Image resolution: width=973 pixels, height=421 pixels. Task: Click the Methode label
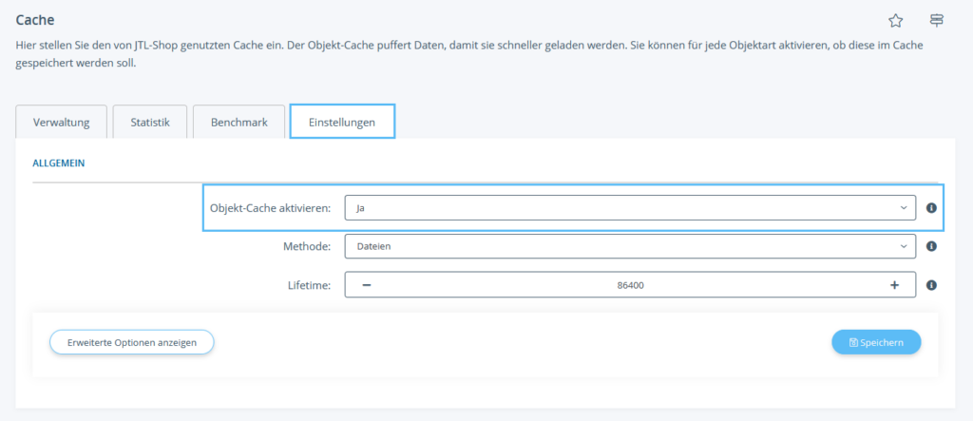(306, 246)
